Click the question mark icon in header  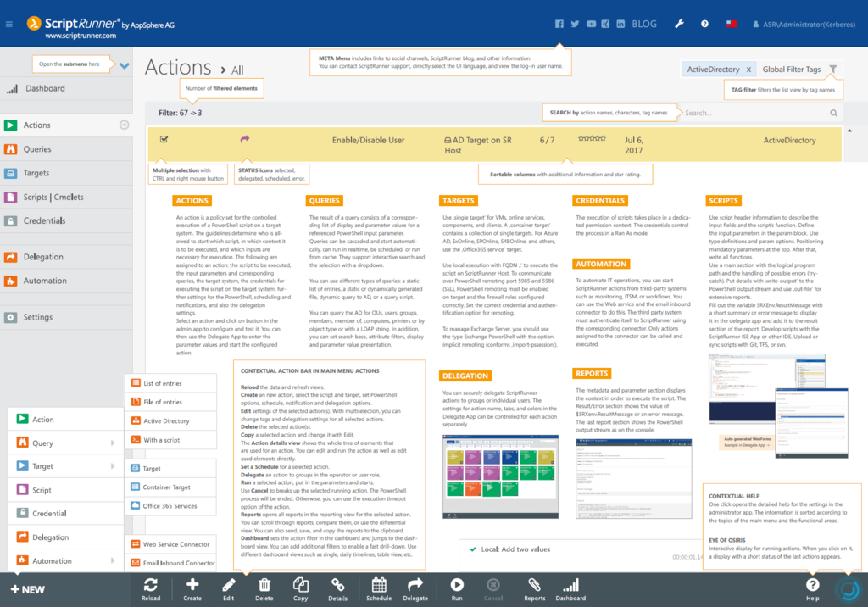coord(704,24)
